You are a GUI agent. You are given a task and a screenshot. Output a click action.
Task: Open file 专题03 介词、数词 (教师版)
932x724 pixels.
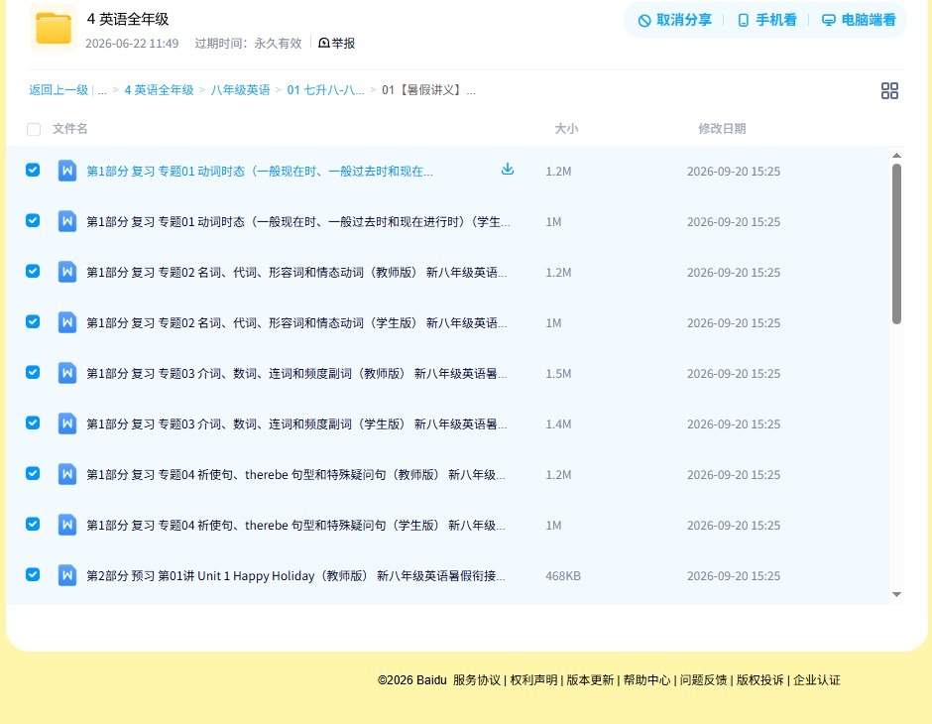tap(296, 373)
